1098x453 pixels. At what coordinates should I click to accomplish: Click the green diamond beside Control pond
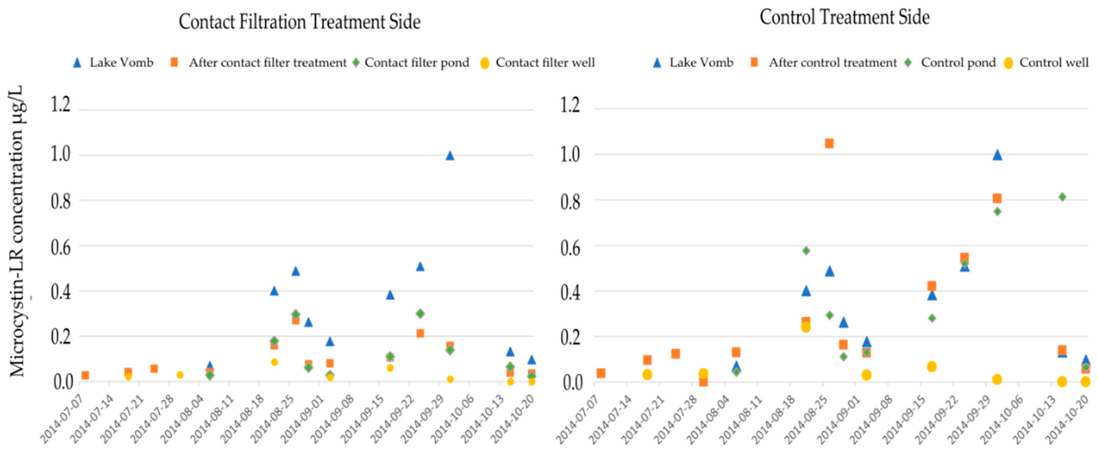tap(908, 63)
